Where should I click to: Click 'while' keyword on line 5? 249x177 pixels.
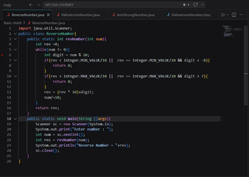pyautogui.click(x=41, y=49)
